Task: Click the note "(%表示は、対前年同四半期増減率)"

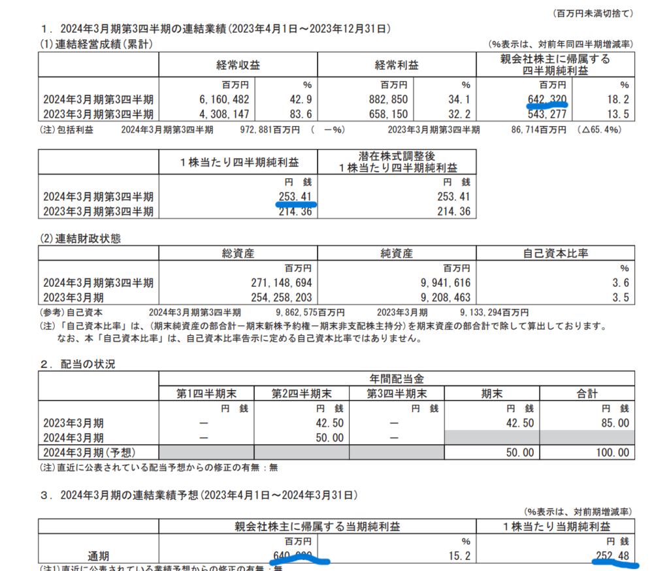Action: pyautogui.click(x=561, y=44)
